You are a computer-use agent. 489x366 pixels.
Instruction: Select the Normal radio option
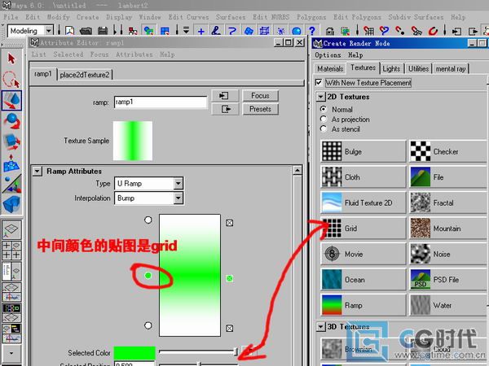pos(324,109)
